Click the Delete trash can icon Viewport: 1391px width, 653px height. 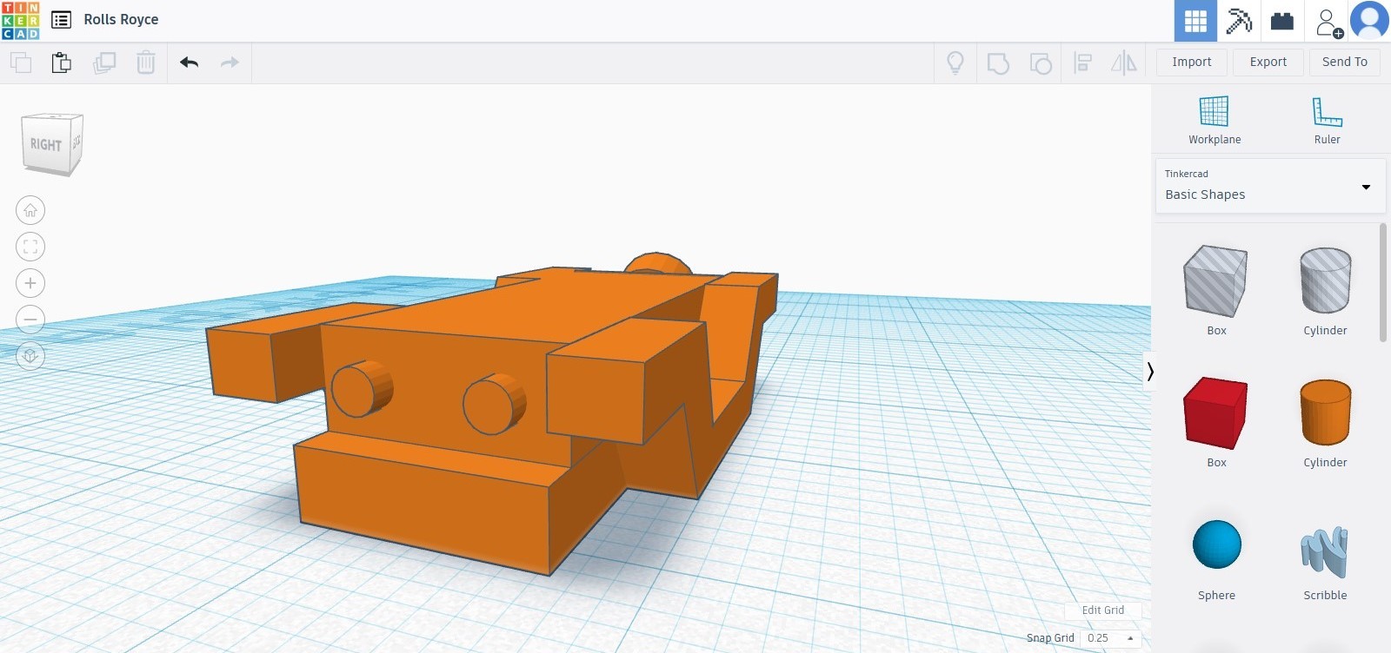coord(146,63)
